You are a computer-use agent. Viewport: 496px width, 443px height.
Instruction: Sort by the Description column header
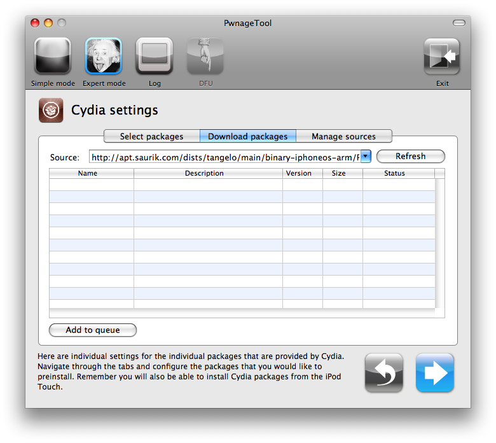(208, 173)
